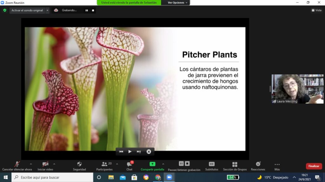
Task: Open the Vista layout menu
Action: 316,10
